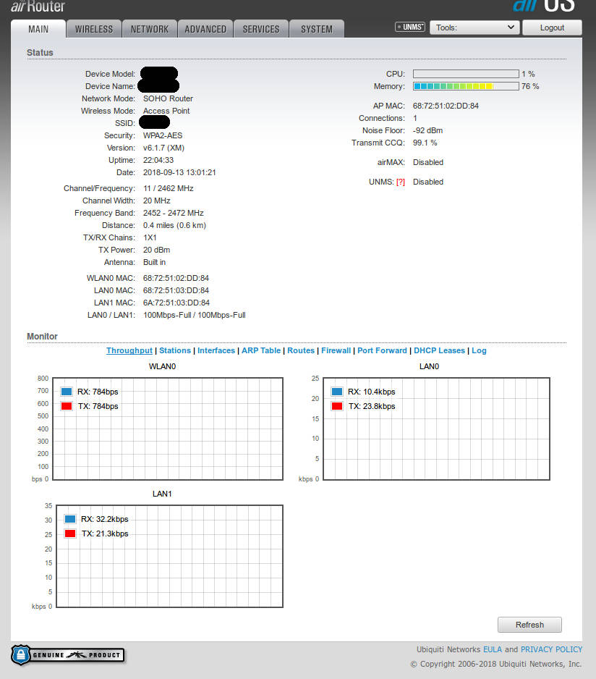
Task: Click the LAN1 MAC value 6A:72:51:03:DD:84
Action: click(176, 303)
